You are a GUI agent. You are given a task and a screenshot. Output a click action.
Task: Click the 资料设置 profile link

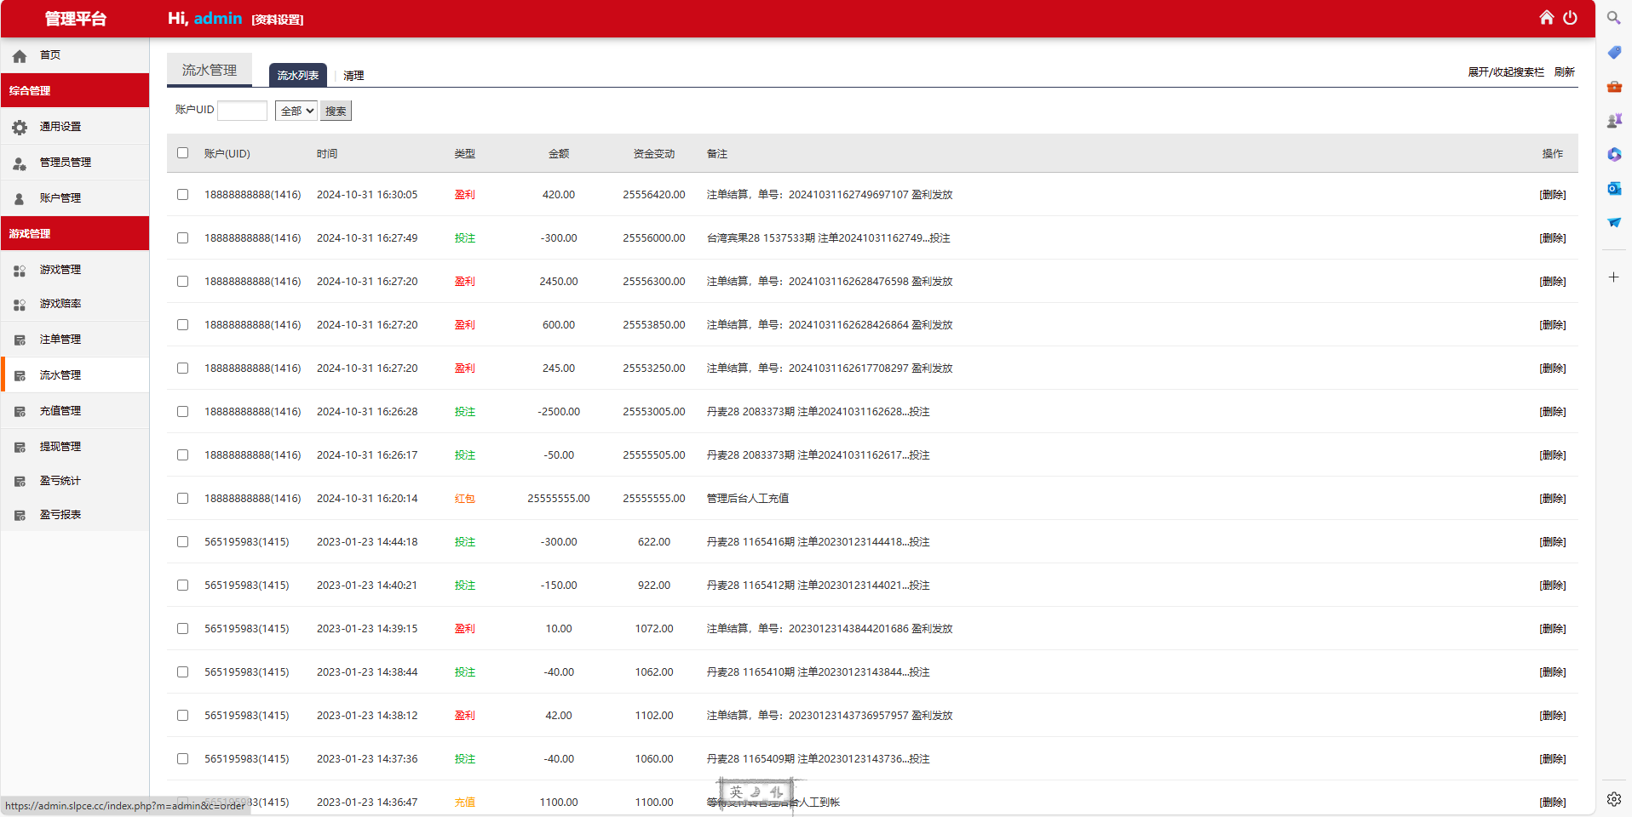coord(278,20)
